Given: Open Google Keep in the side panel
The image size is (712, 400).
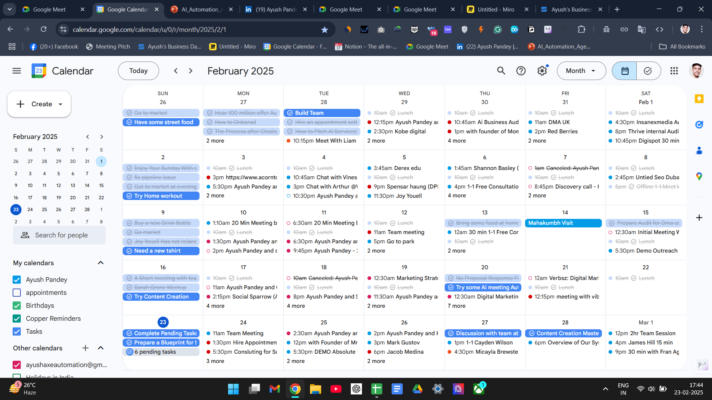Looking at the screenshot, I should click(x=699, y=99).
